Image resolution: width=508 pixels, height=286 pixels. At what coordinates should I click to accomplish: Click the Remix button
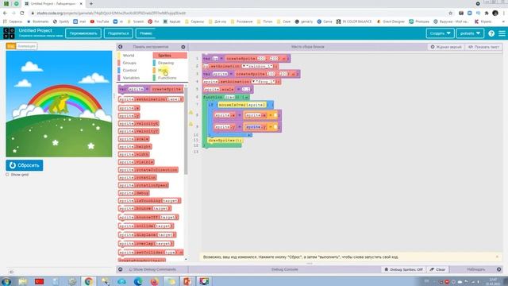146,33
